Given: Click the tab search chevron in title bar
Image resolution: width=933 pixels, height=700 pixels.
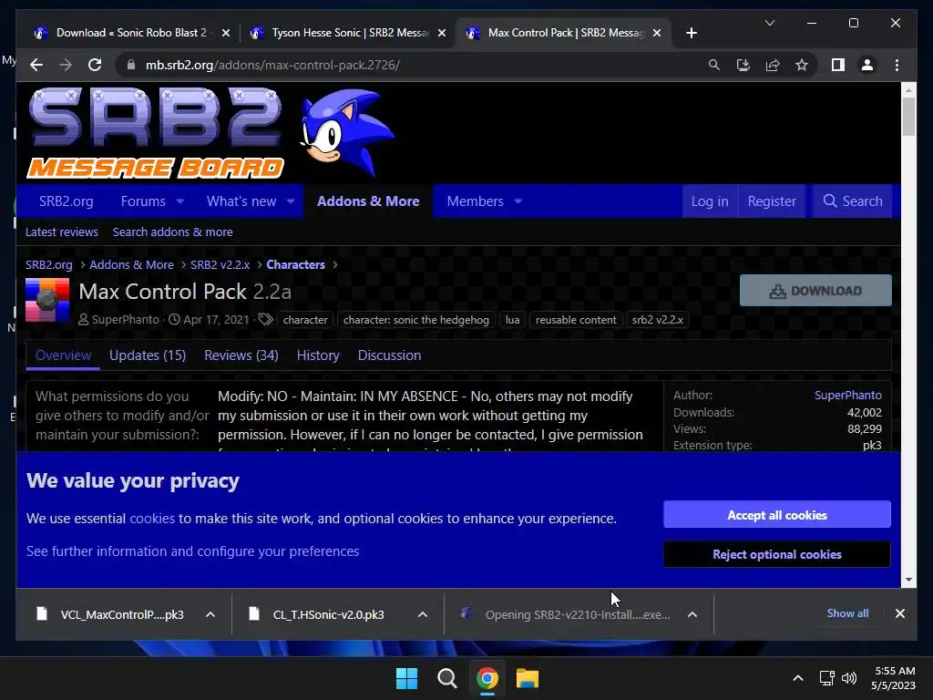Looking at the screenshot, I should [769, 23].
